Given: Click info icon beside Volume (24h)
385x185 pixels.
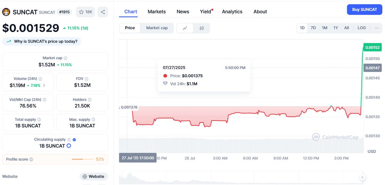Looking at the screenshot, I should point(40,79).
